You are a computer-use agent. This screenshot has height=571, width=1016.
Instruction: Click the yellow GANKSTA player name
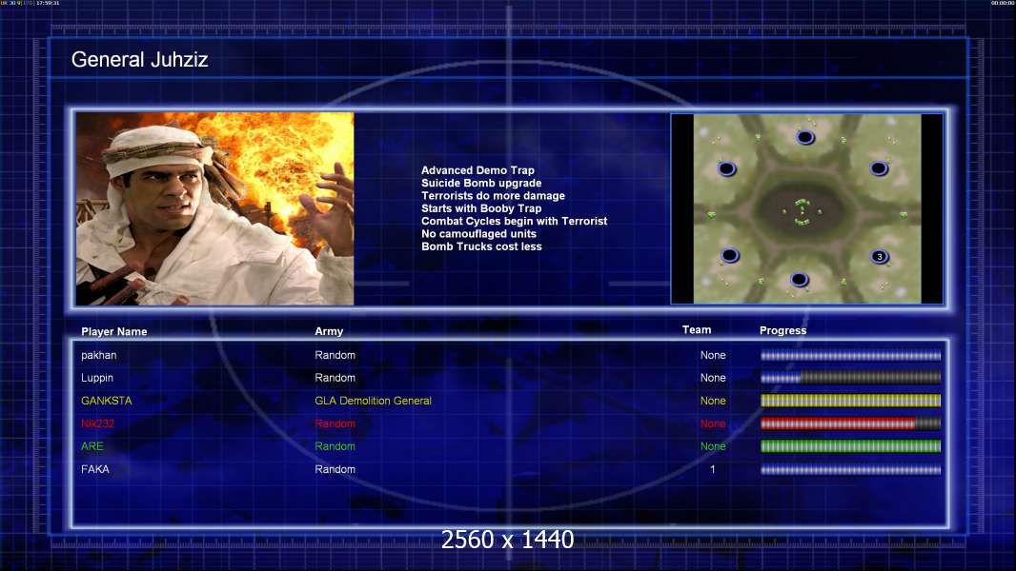107,401
